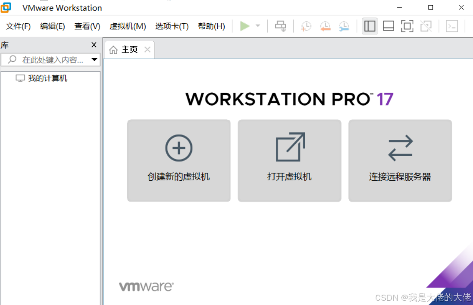Open the 帮助(H) menu
Image resolution: width=473 pixels, height=305 pixels.
[x=211, y=26]
